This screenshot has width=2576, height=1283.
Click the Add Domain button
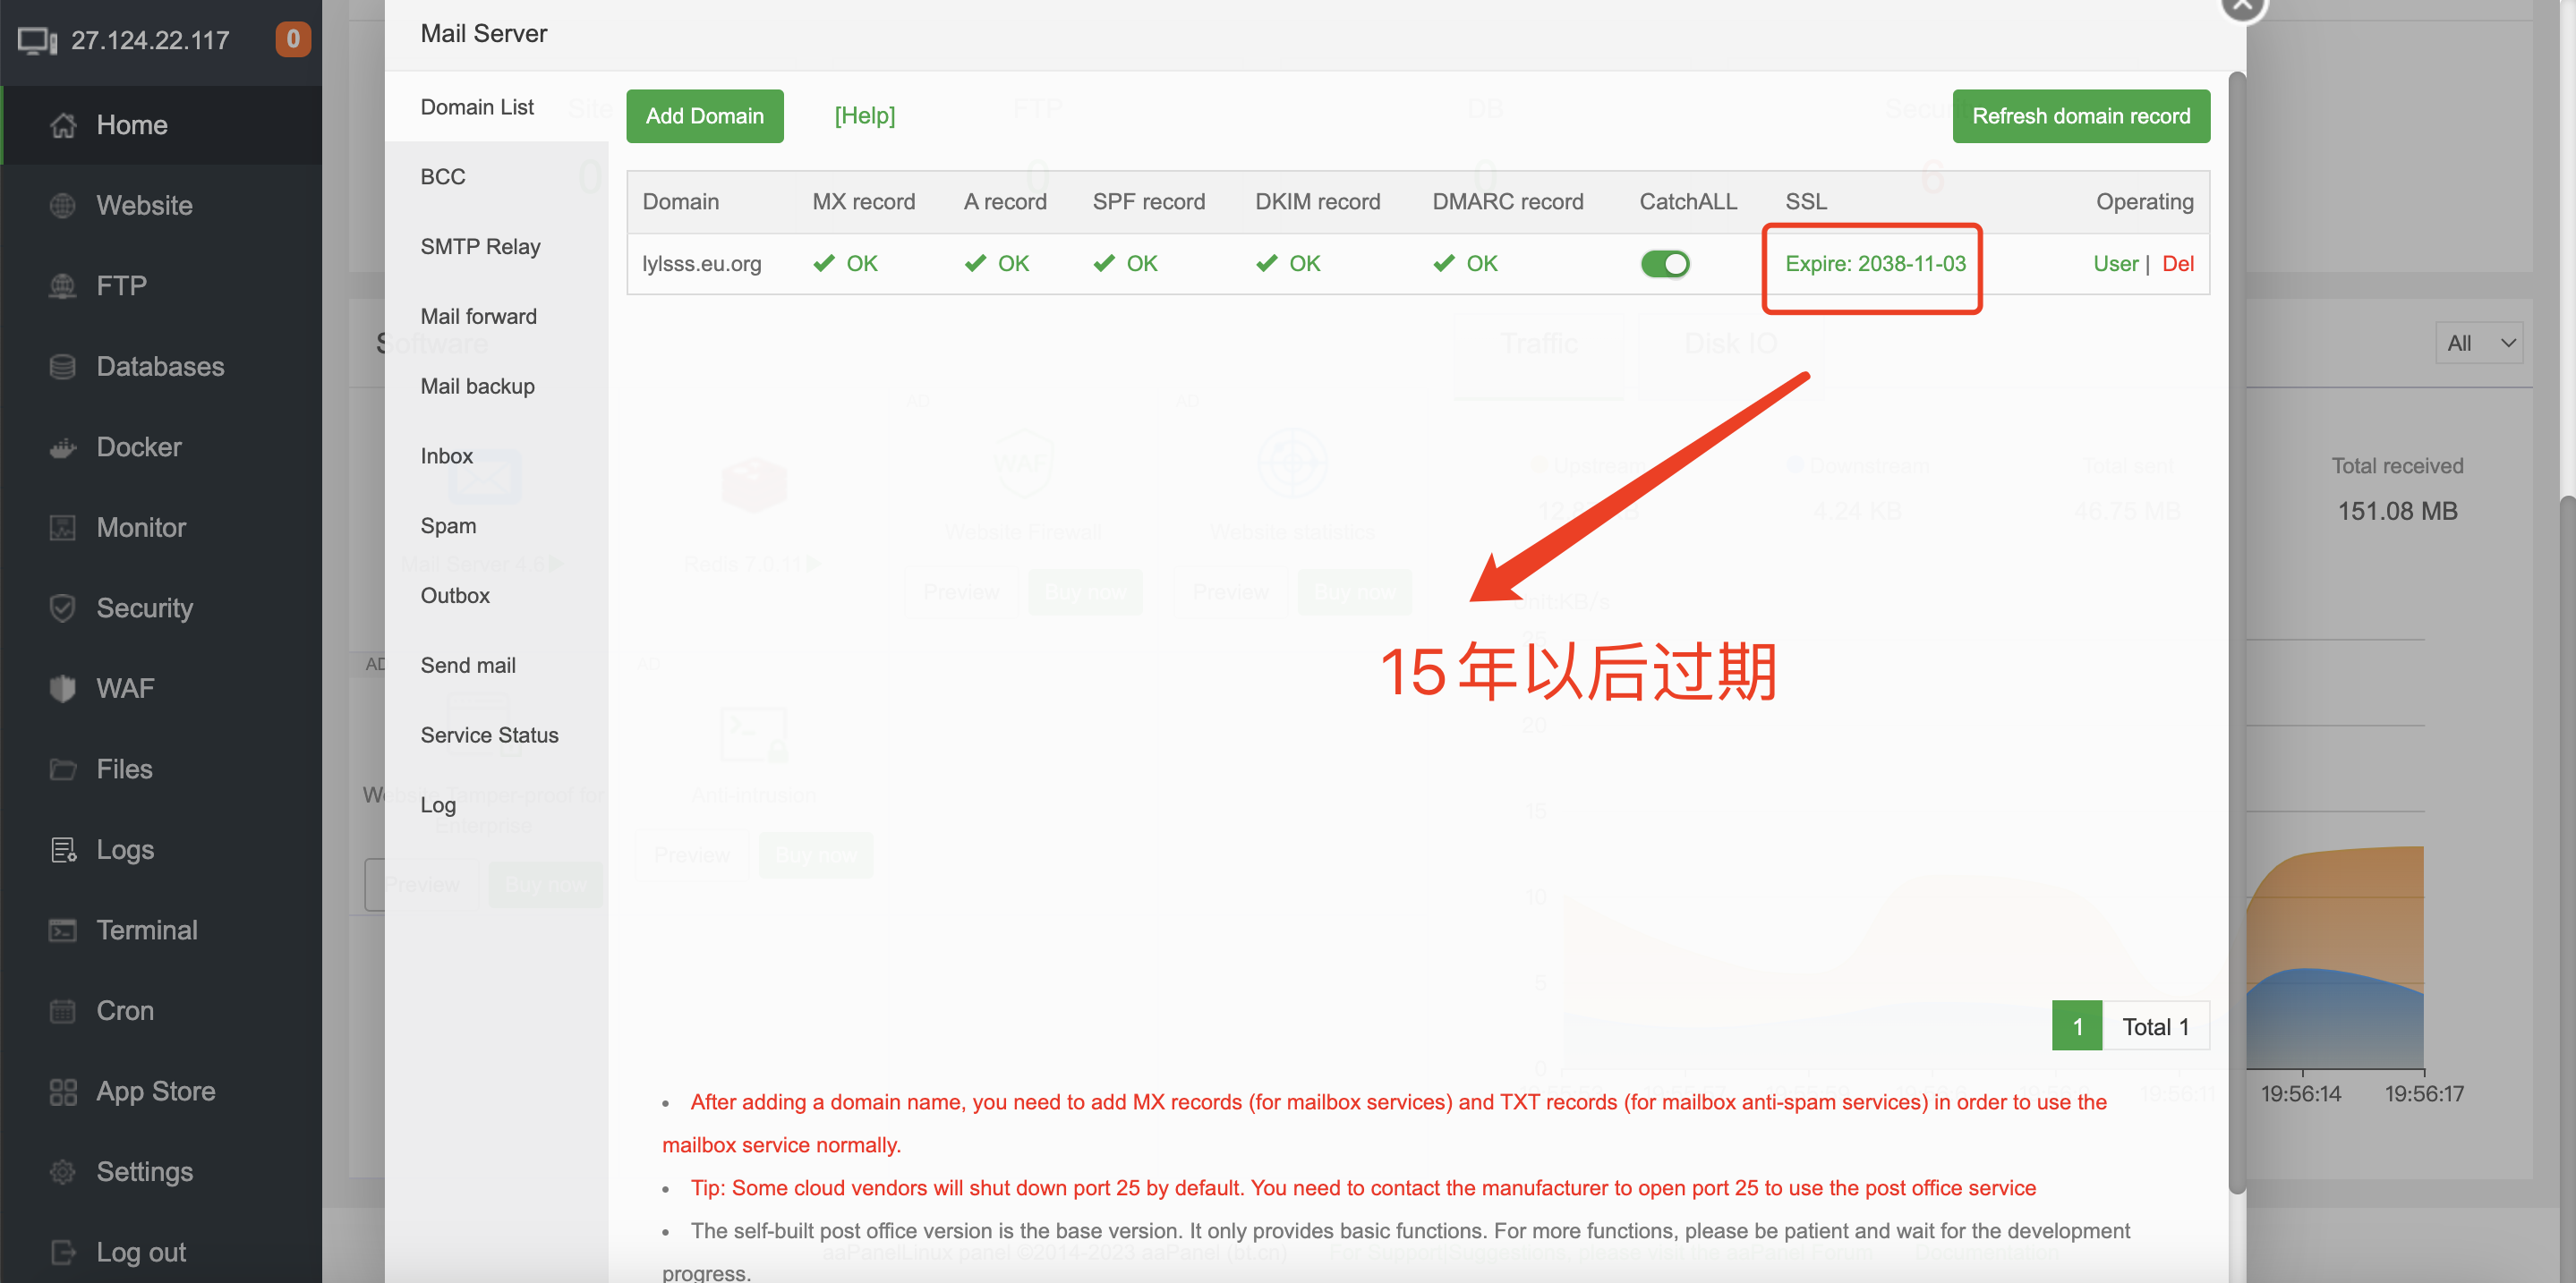(704, 116)
